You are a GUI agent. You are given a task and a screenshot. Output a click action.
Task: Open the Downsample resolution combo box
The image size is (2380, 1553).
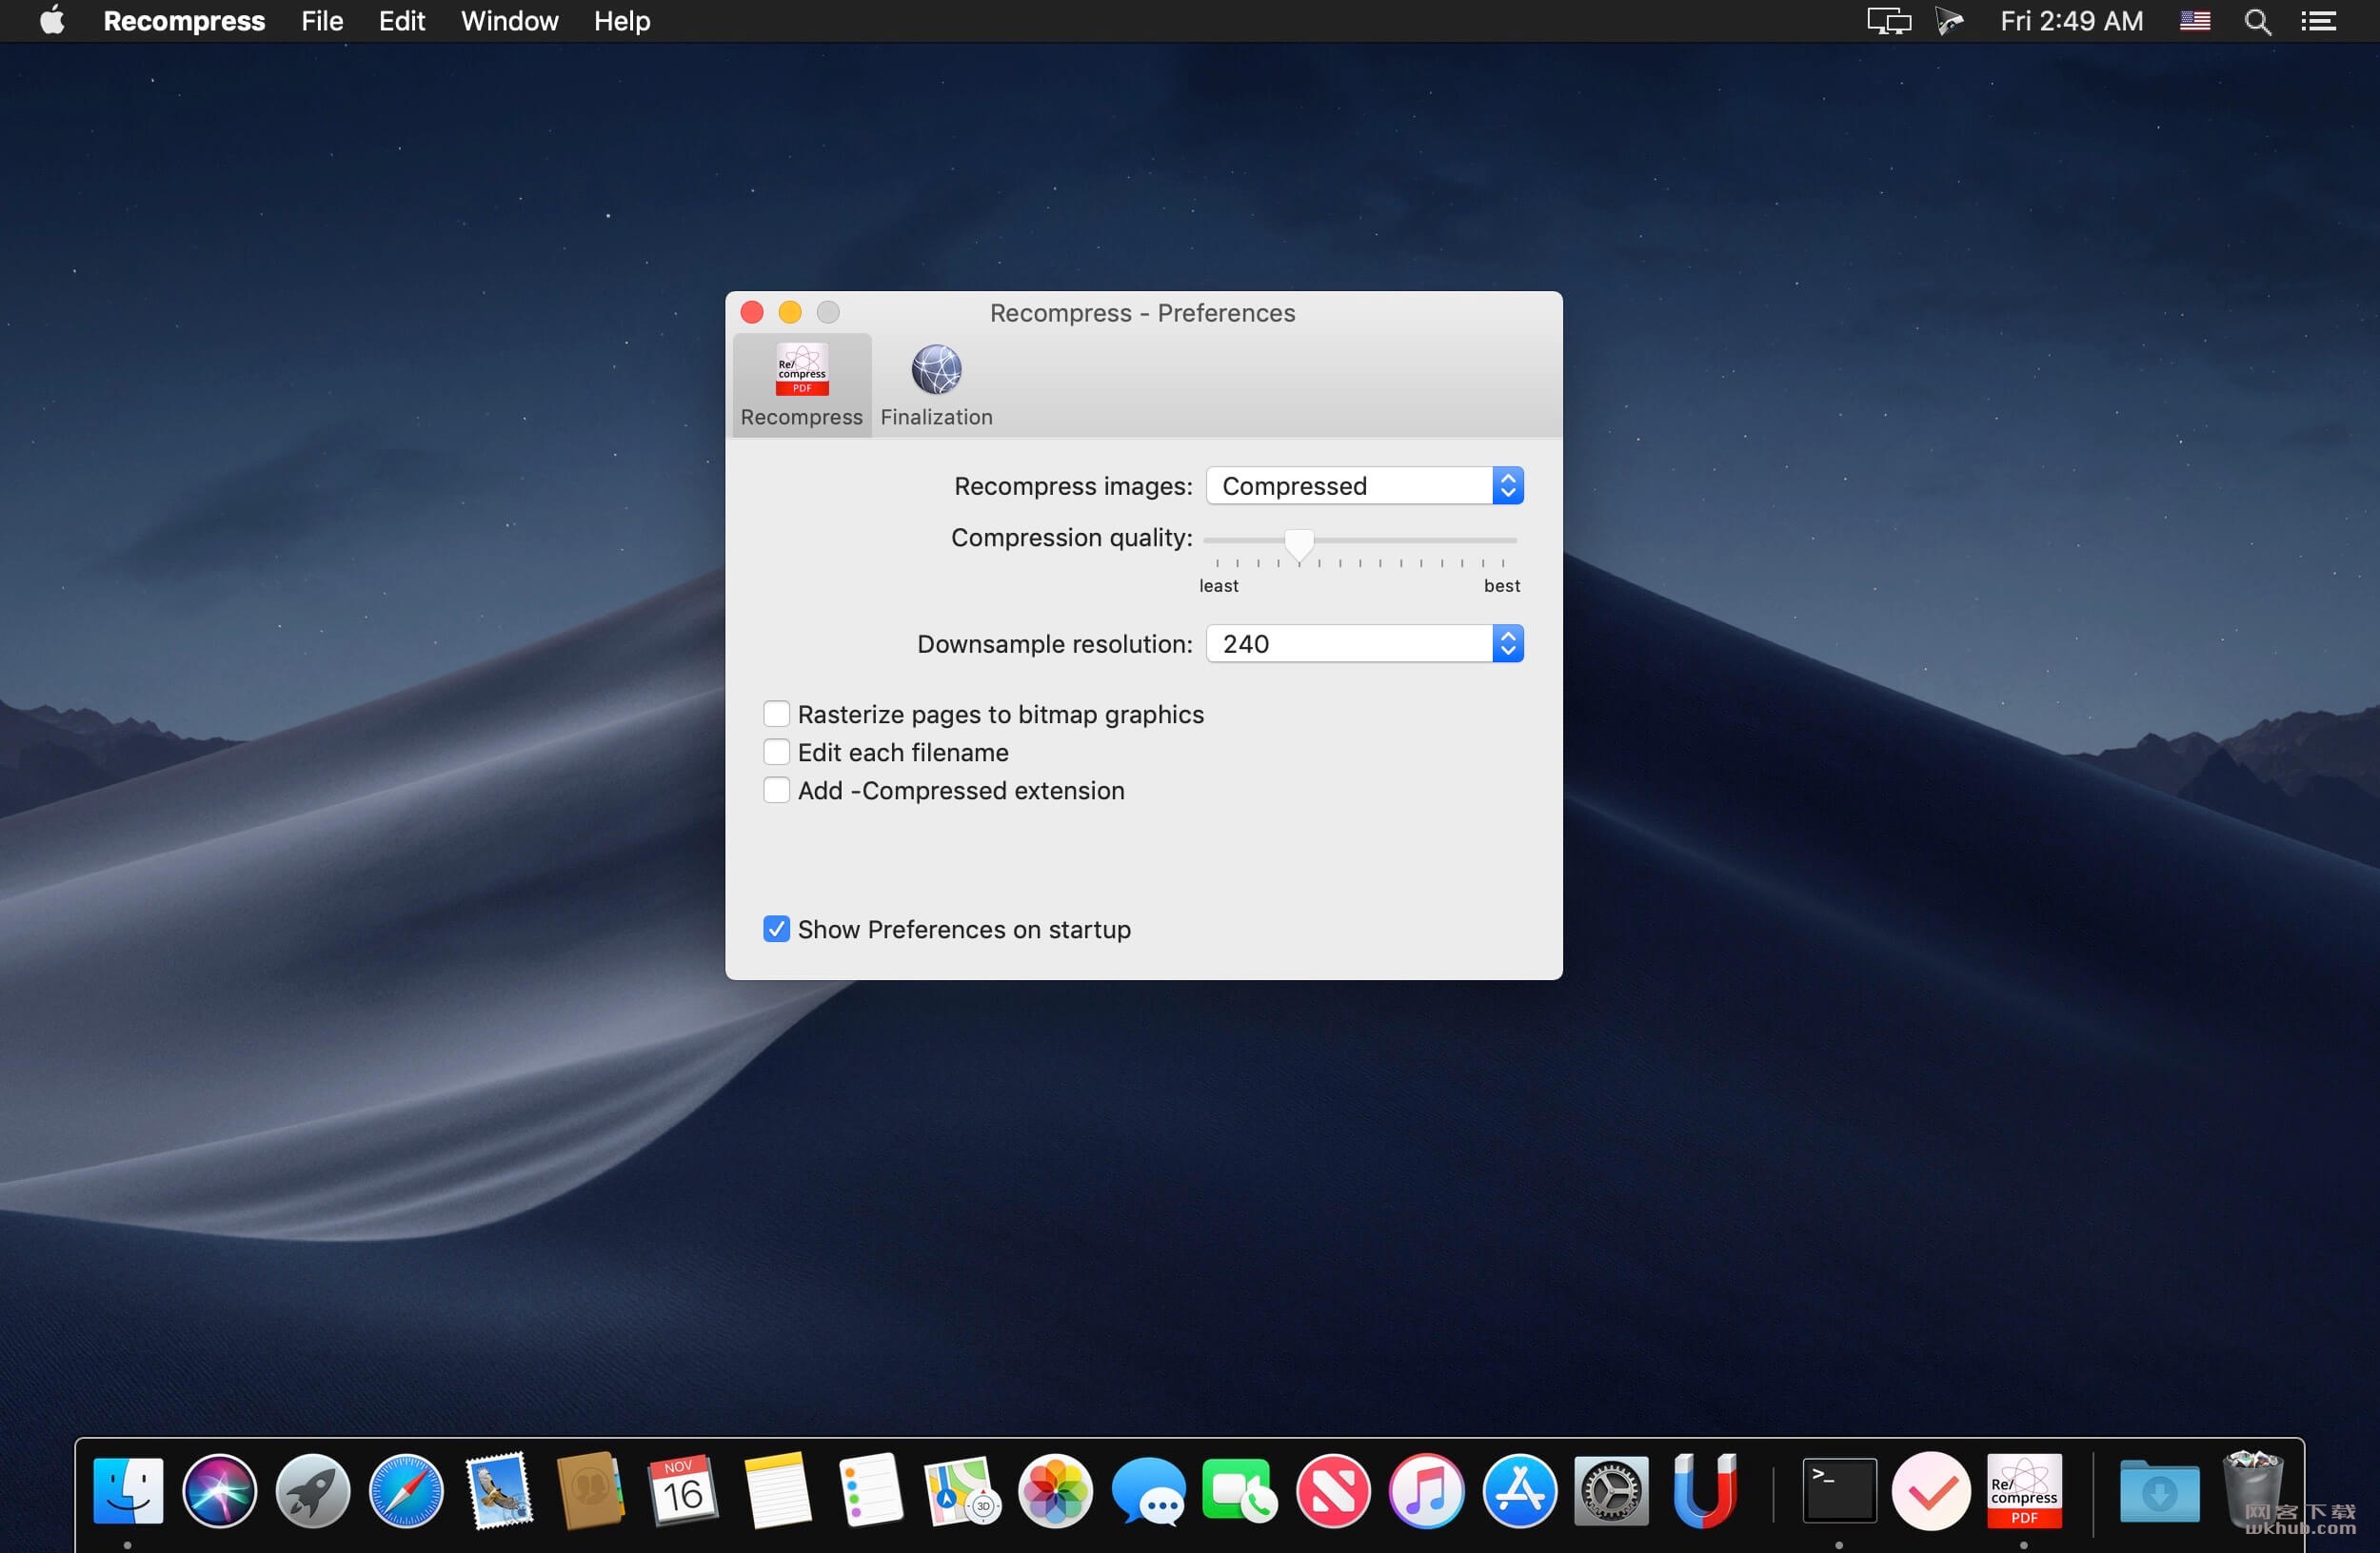[1364, 643]
